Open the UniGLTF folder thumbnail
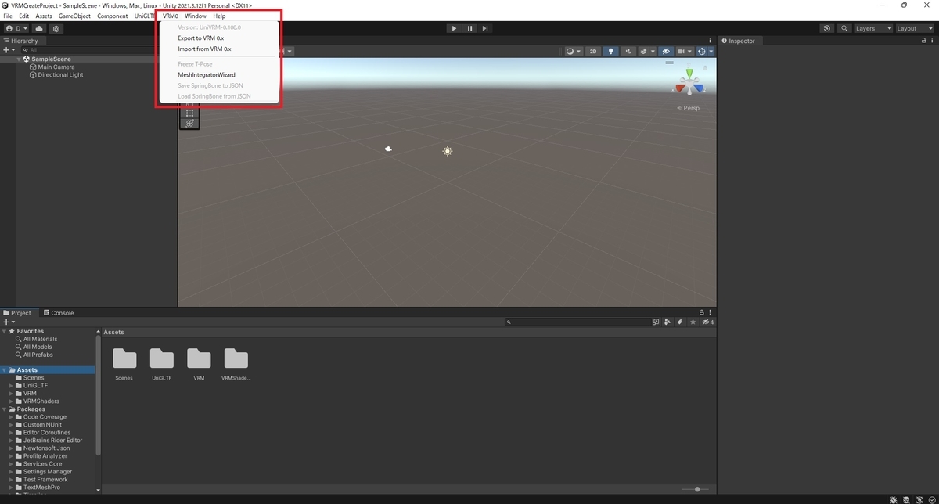 click(x=162, y=364)
